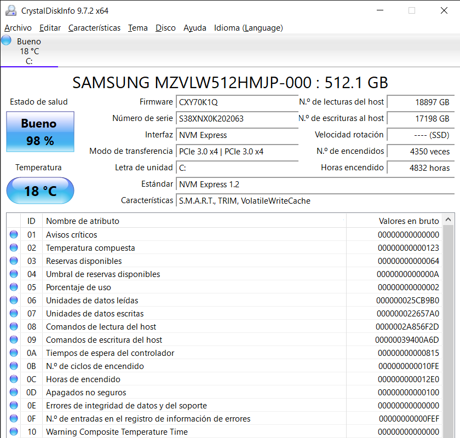The image size is (460, 438).
Task: Click the health indicator dot on the drive tab
Action: [x=6, y=39]
